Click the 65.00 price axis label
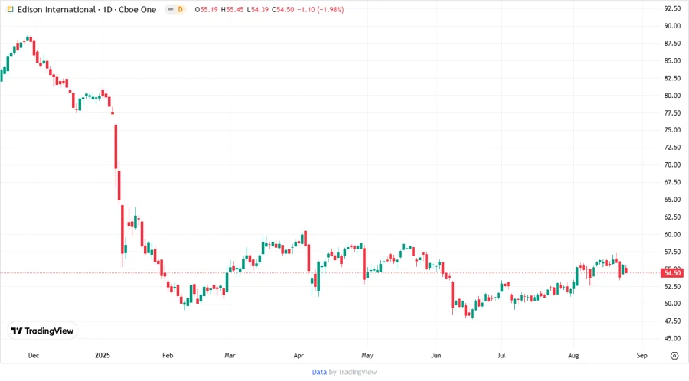This screenshot has width=689, height=381. [672, 200]
